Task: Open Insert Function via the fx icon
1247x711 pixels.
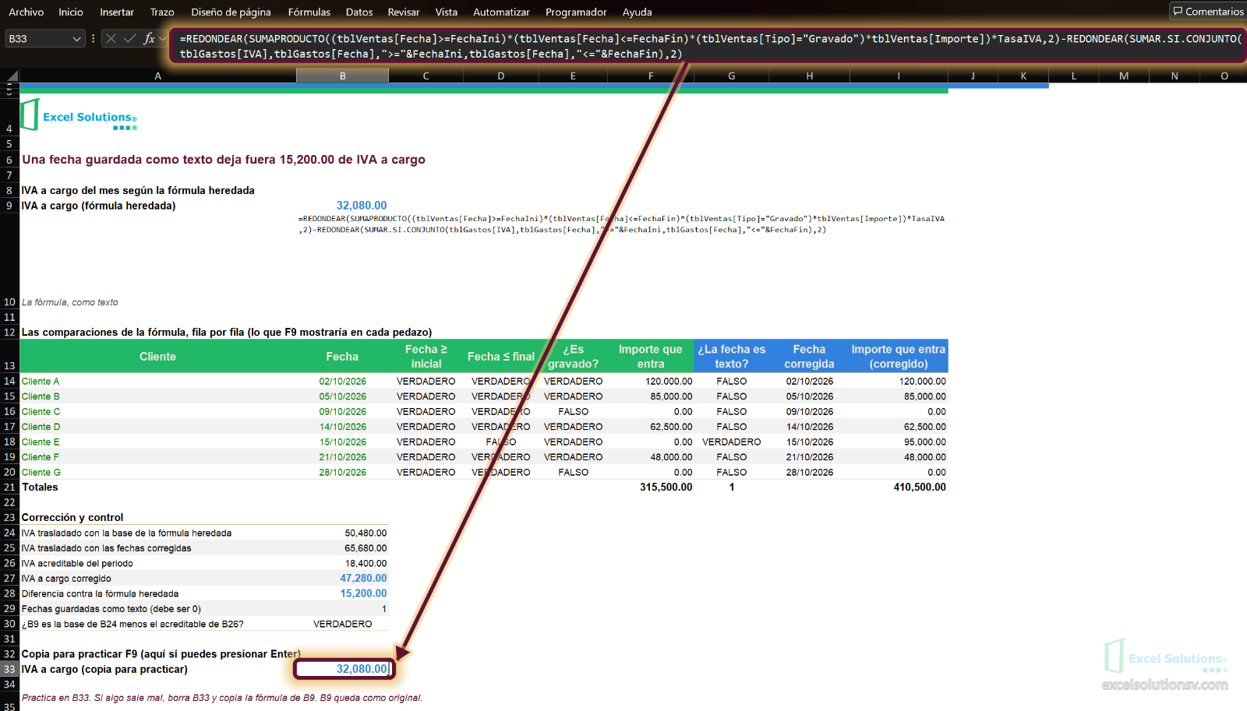Action: coord(149,38)
